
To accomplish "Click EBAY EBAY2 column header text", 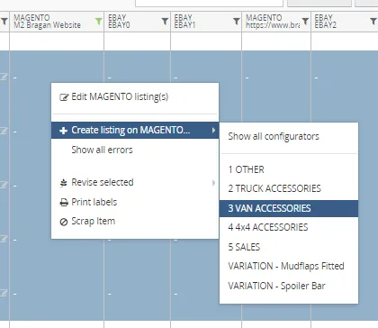I will click(x=325, y=22).
